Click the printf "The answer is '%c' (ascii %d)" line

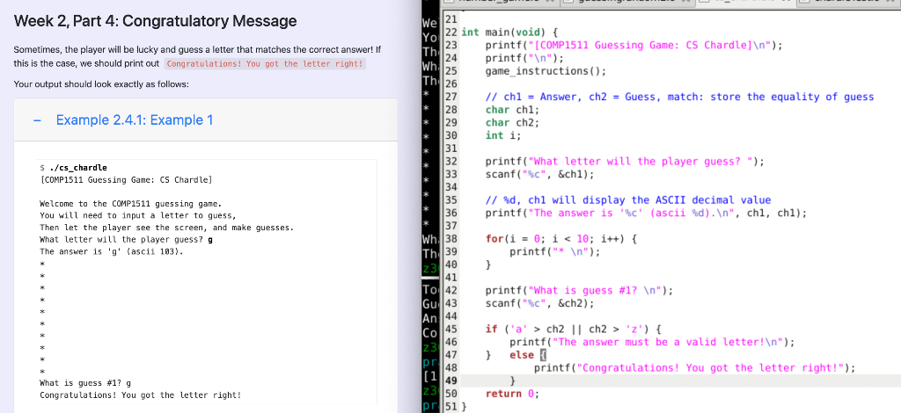click(647, 214)
